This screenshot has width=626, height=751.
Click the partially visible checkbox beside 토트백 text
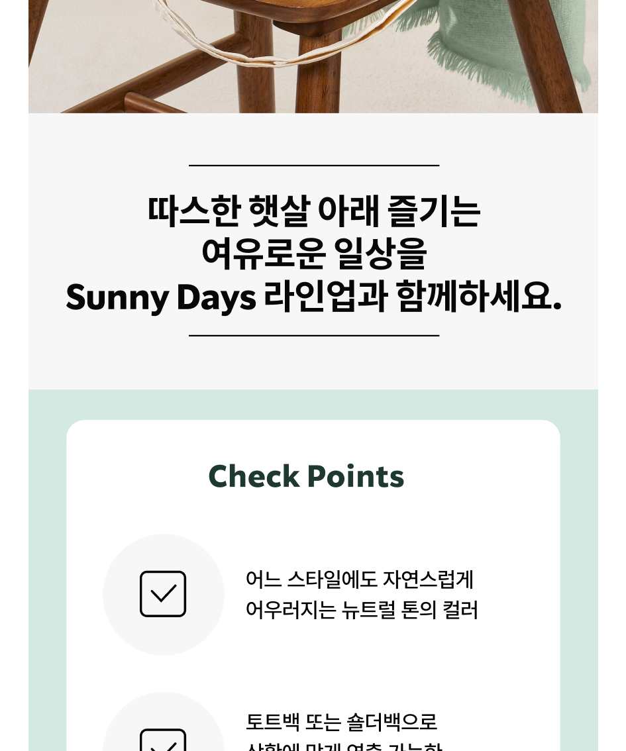click(x=163, y=740)
